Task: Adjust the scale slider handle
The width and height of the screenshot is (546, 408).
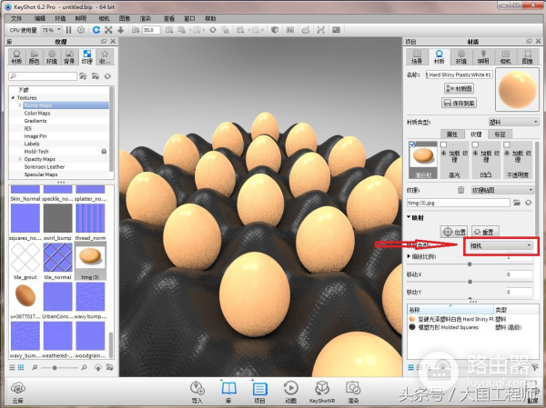Action: point(470,264)
